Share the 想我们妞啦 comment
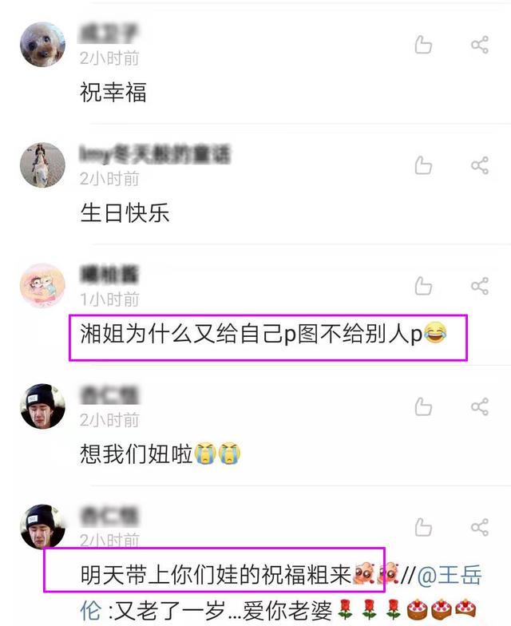Screen dimensions: 511x626 479,407
